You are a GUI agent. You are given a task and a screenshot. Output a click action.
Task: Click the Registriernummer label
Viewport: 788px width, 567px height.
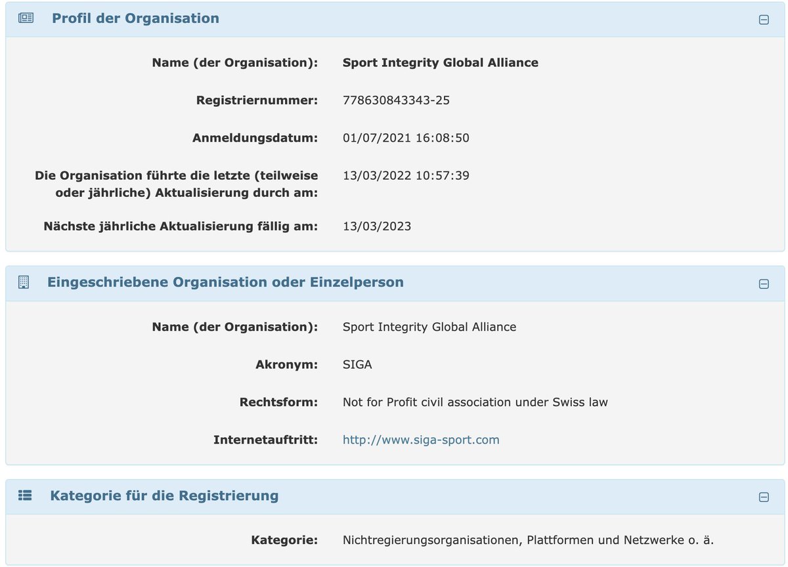(x=257, y=100)
